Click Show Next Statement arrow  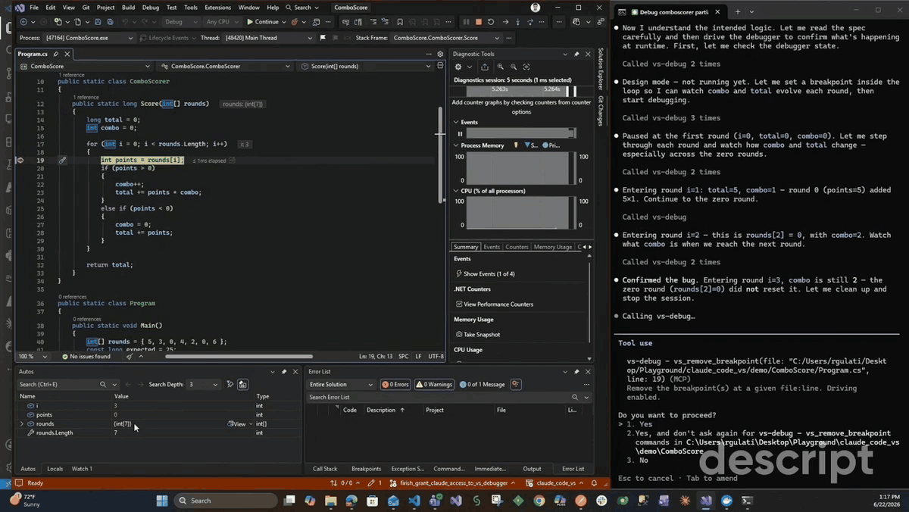(x=505, y=22)
